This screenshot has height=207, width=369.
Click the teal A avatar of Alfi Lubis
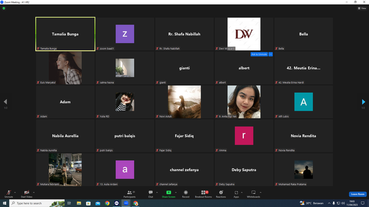(303, 102)
